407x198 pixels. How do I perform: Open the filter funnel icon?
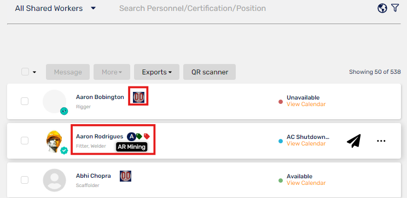coord(395,8)
